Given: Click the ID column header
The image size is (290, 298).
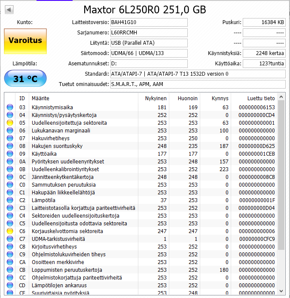Looking at the screenshot, I should [22, 98].
